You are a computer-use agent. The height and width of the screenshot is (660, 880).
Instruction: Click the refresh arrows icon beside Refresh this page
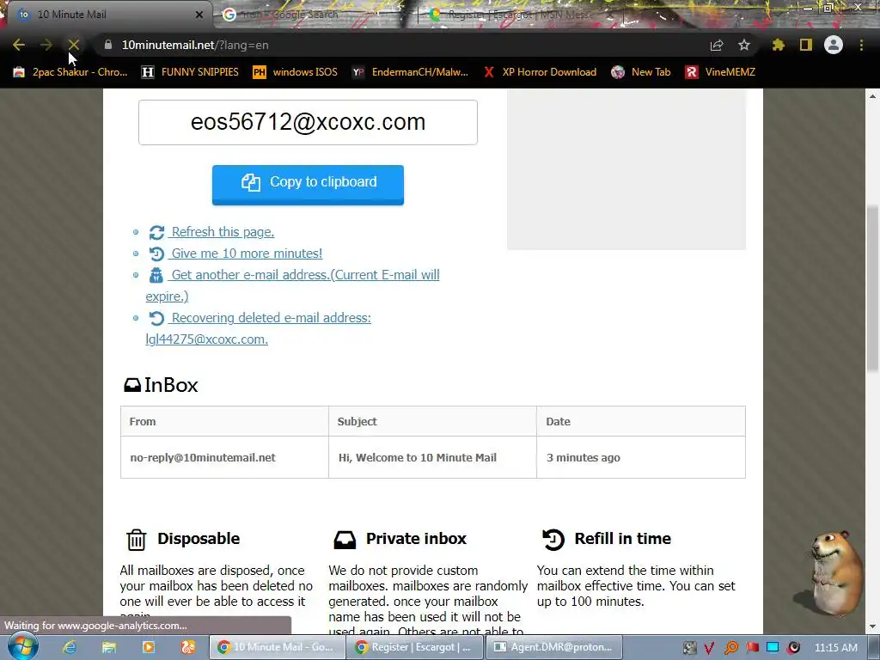tap(156, 232)
